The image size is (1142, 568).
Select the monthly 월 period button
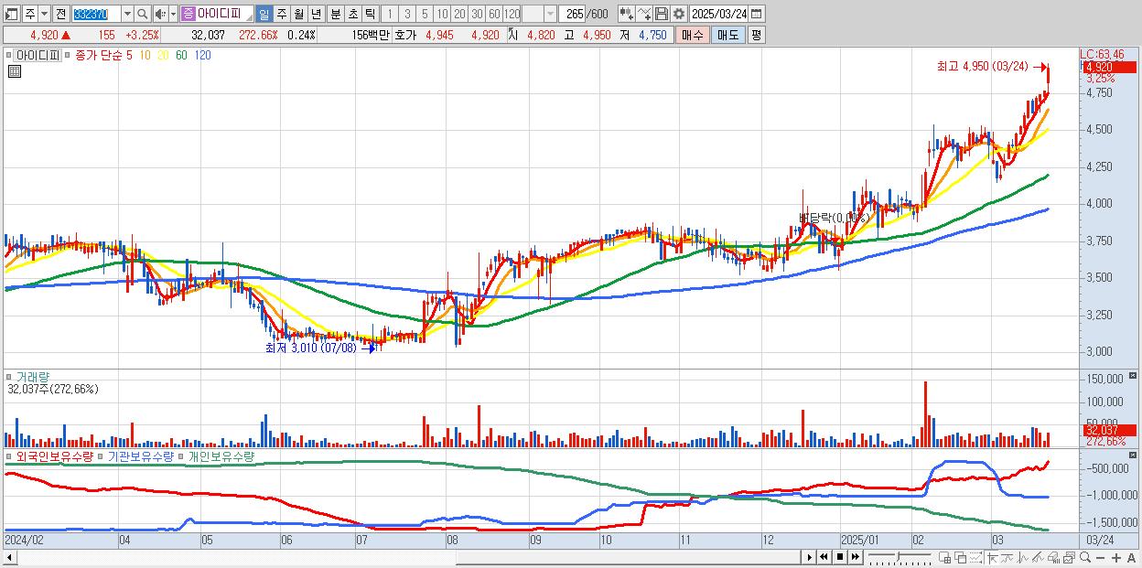[298, 14]
